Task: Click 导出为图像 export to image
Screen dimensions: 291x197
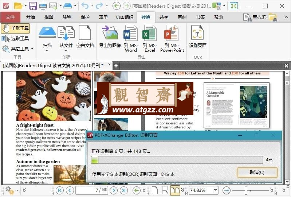Action: point(110,36)
